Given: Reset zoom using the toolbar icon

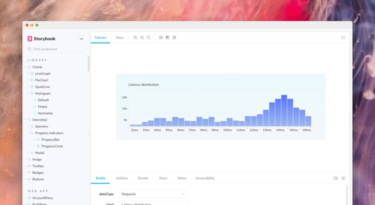Looking at the screenshot, I should coord(149,37).
